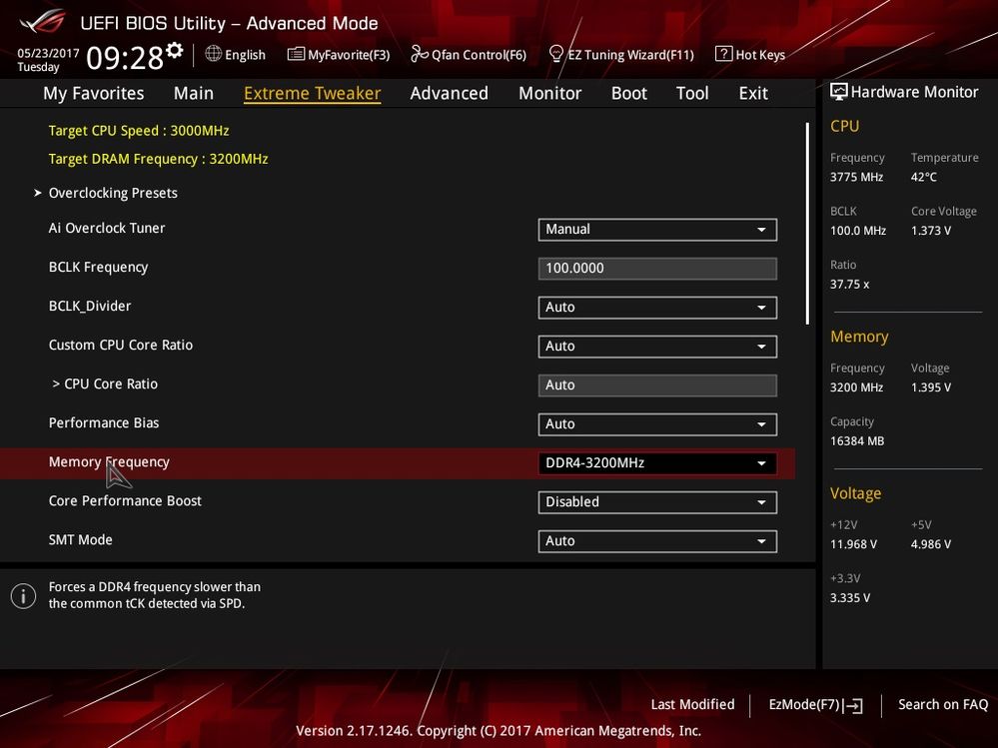This screenshot has width=998, height=748.
Task: Open the Monitor tab
Action: pyautogui.click(x=549, y=93)
